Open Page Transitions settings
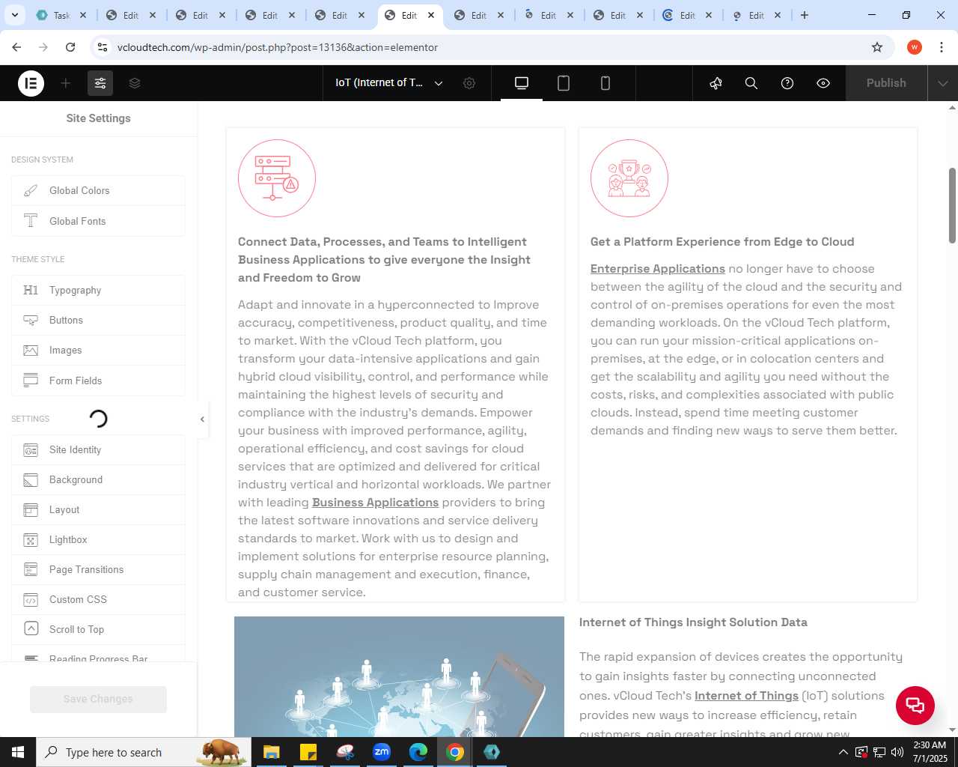This screenshot has height=767, width=958. coord(98,570)
